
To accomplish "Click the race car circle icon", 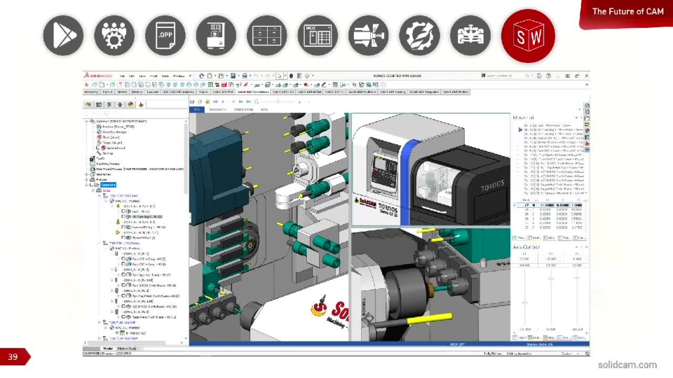I will (470, 35).
